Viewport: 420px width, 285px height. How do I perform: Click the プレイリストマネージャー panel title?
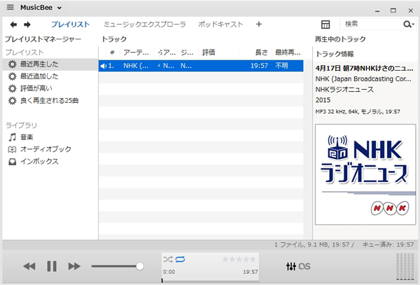(x=43, y=39)
